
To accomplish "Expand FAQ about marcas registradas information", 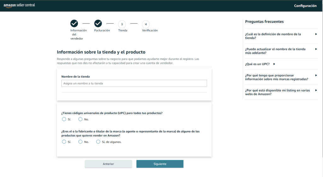I will (x=281, y=77).
